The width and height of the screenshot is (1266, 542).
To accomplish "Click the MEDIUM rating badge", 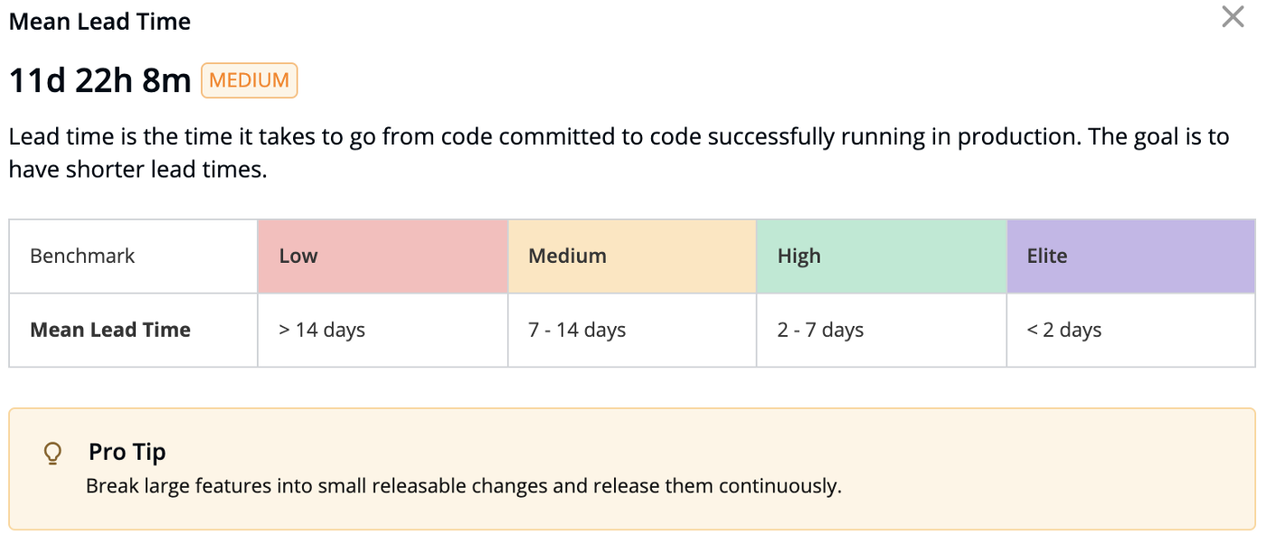I will [x=249, y=80].
